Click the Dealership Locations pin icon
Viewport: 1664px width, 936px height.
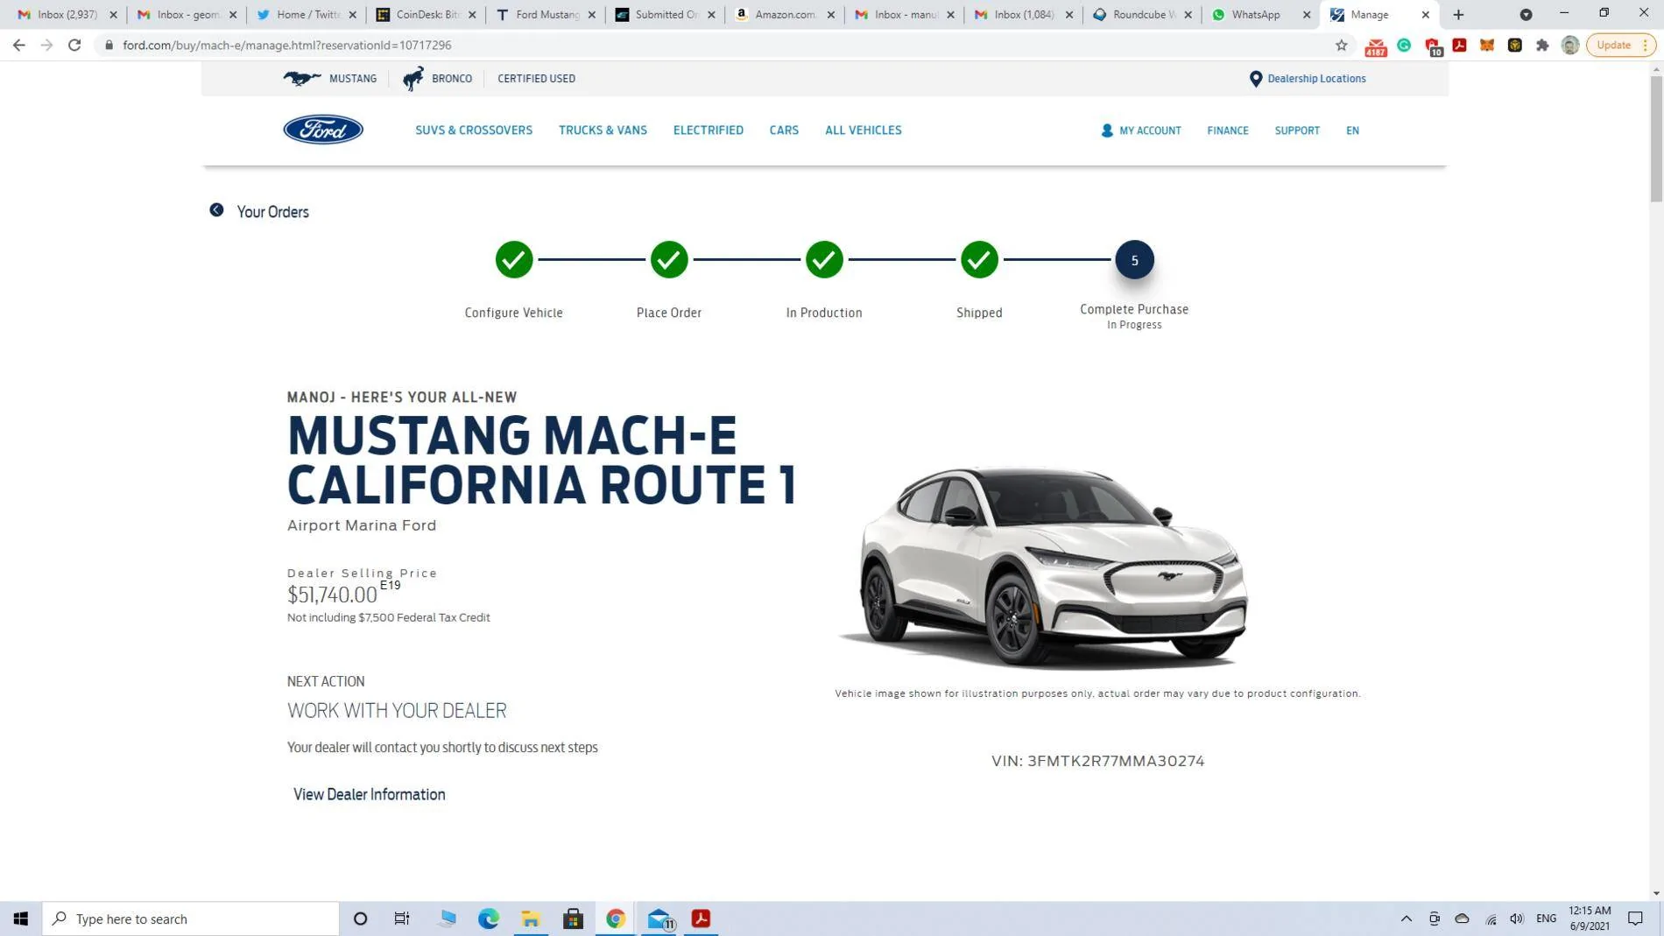click(x=1255, y=79)
